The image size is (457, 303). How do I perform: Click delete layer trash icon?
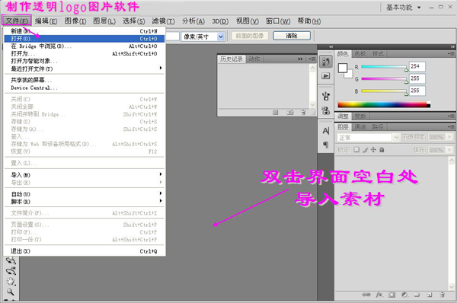click(x=443, y=295)
